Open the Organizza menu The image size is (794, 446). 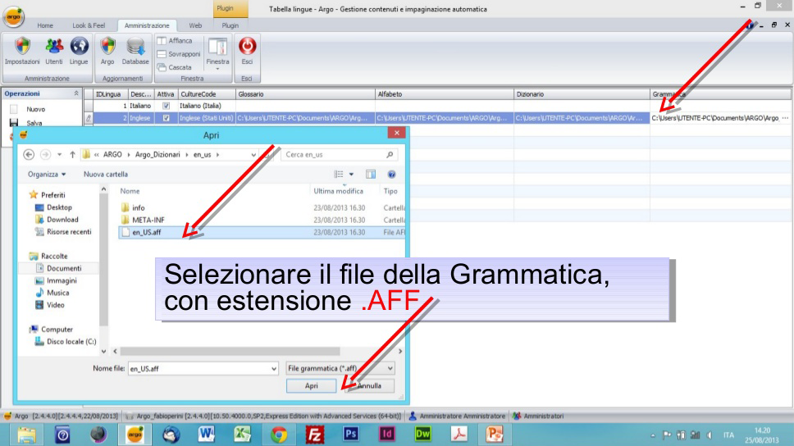pyautogui.click(x=47, y=174)
